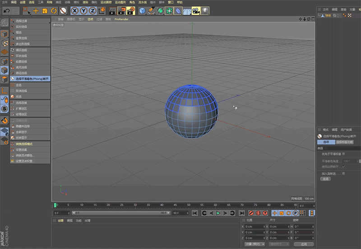Click Render View clapperboard icon
Screen dimensions: 361x249
coord(112,11)
